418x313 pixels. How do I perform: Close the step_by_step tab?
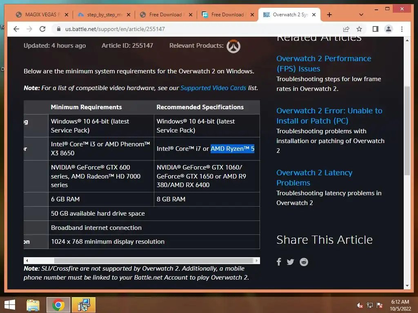coord(129,15)
